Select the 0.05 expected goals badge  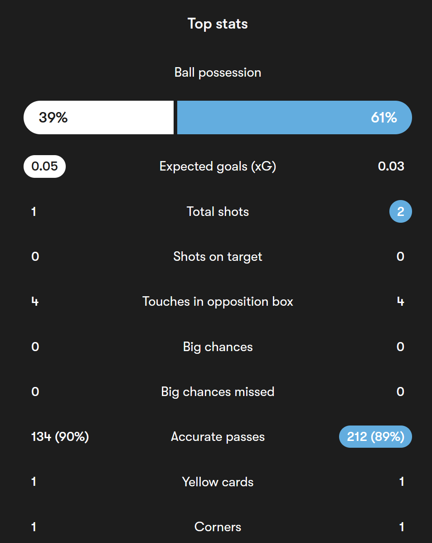pos(44,166)
